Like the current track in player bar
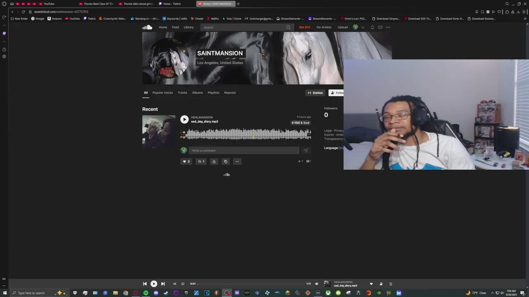The height and width of the screenshot is (297, 529). click(371, 284)
